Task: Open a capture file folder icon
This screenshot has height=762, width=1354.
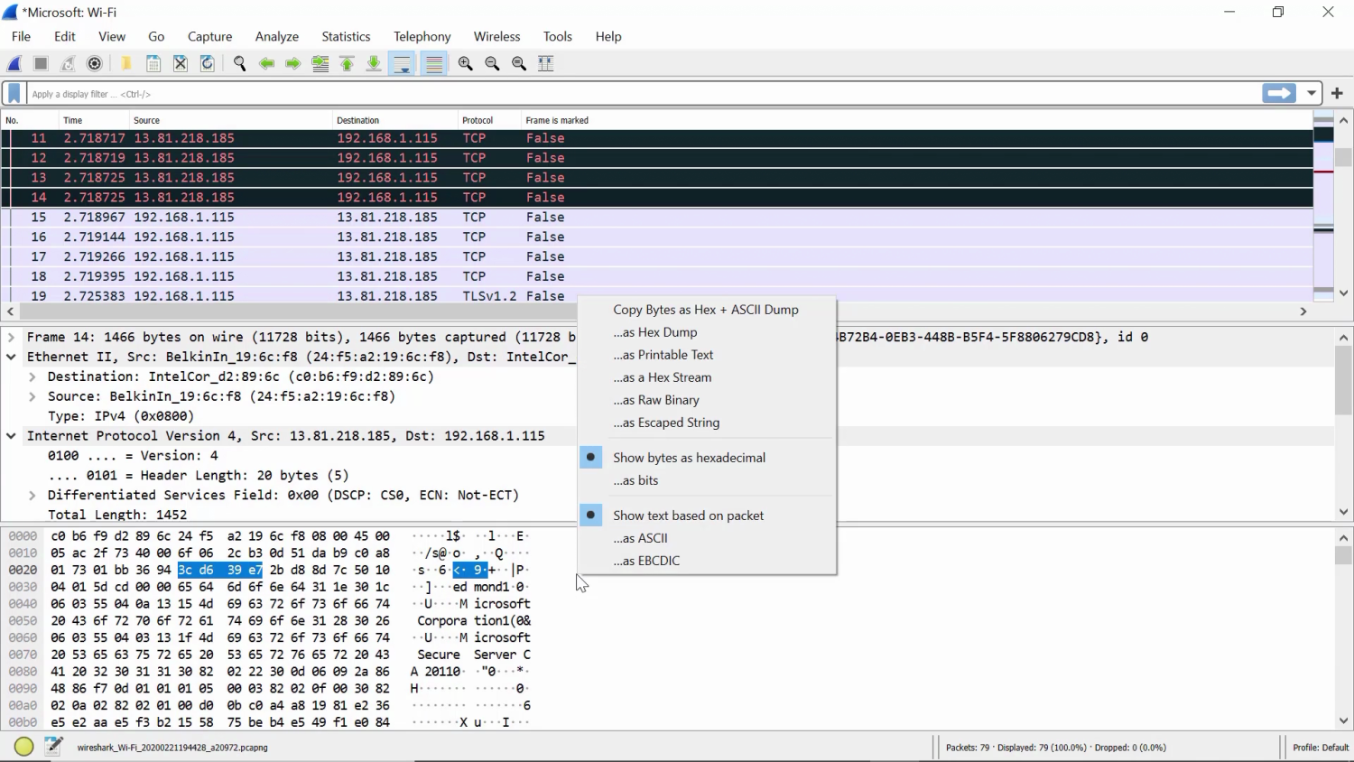Action: (126, 63)
